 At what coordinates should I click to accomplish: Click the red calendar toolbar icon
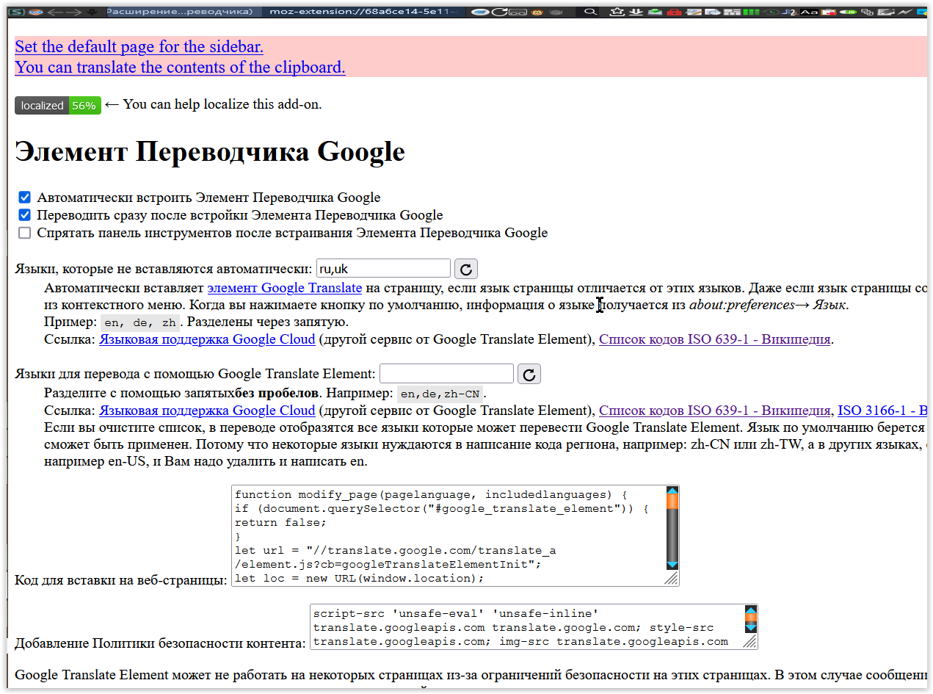pyautogui.click(x=828, y=12)
